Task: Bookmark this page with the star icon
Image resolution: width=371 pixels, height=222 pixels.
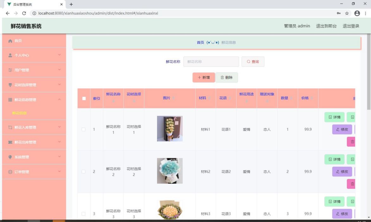Action: (x=347, y=13)
